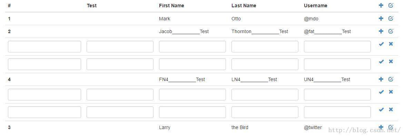Click plus icon on Jacob row
The image size is (405, 137).
coord(381,31)
